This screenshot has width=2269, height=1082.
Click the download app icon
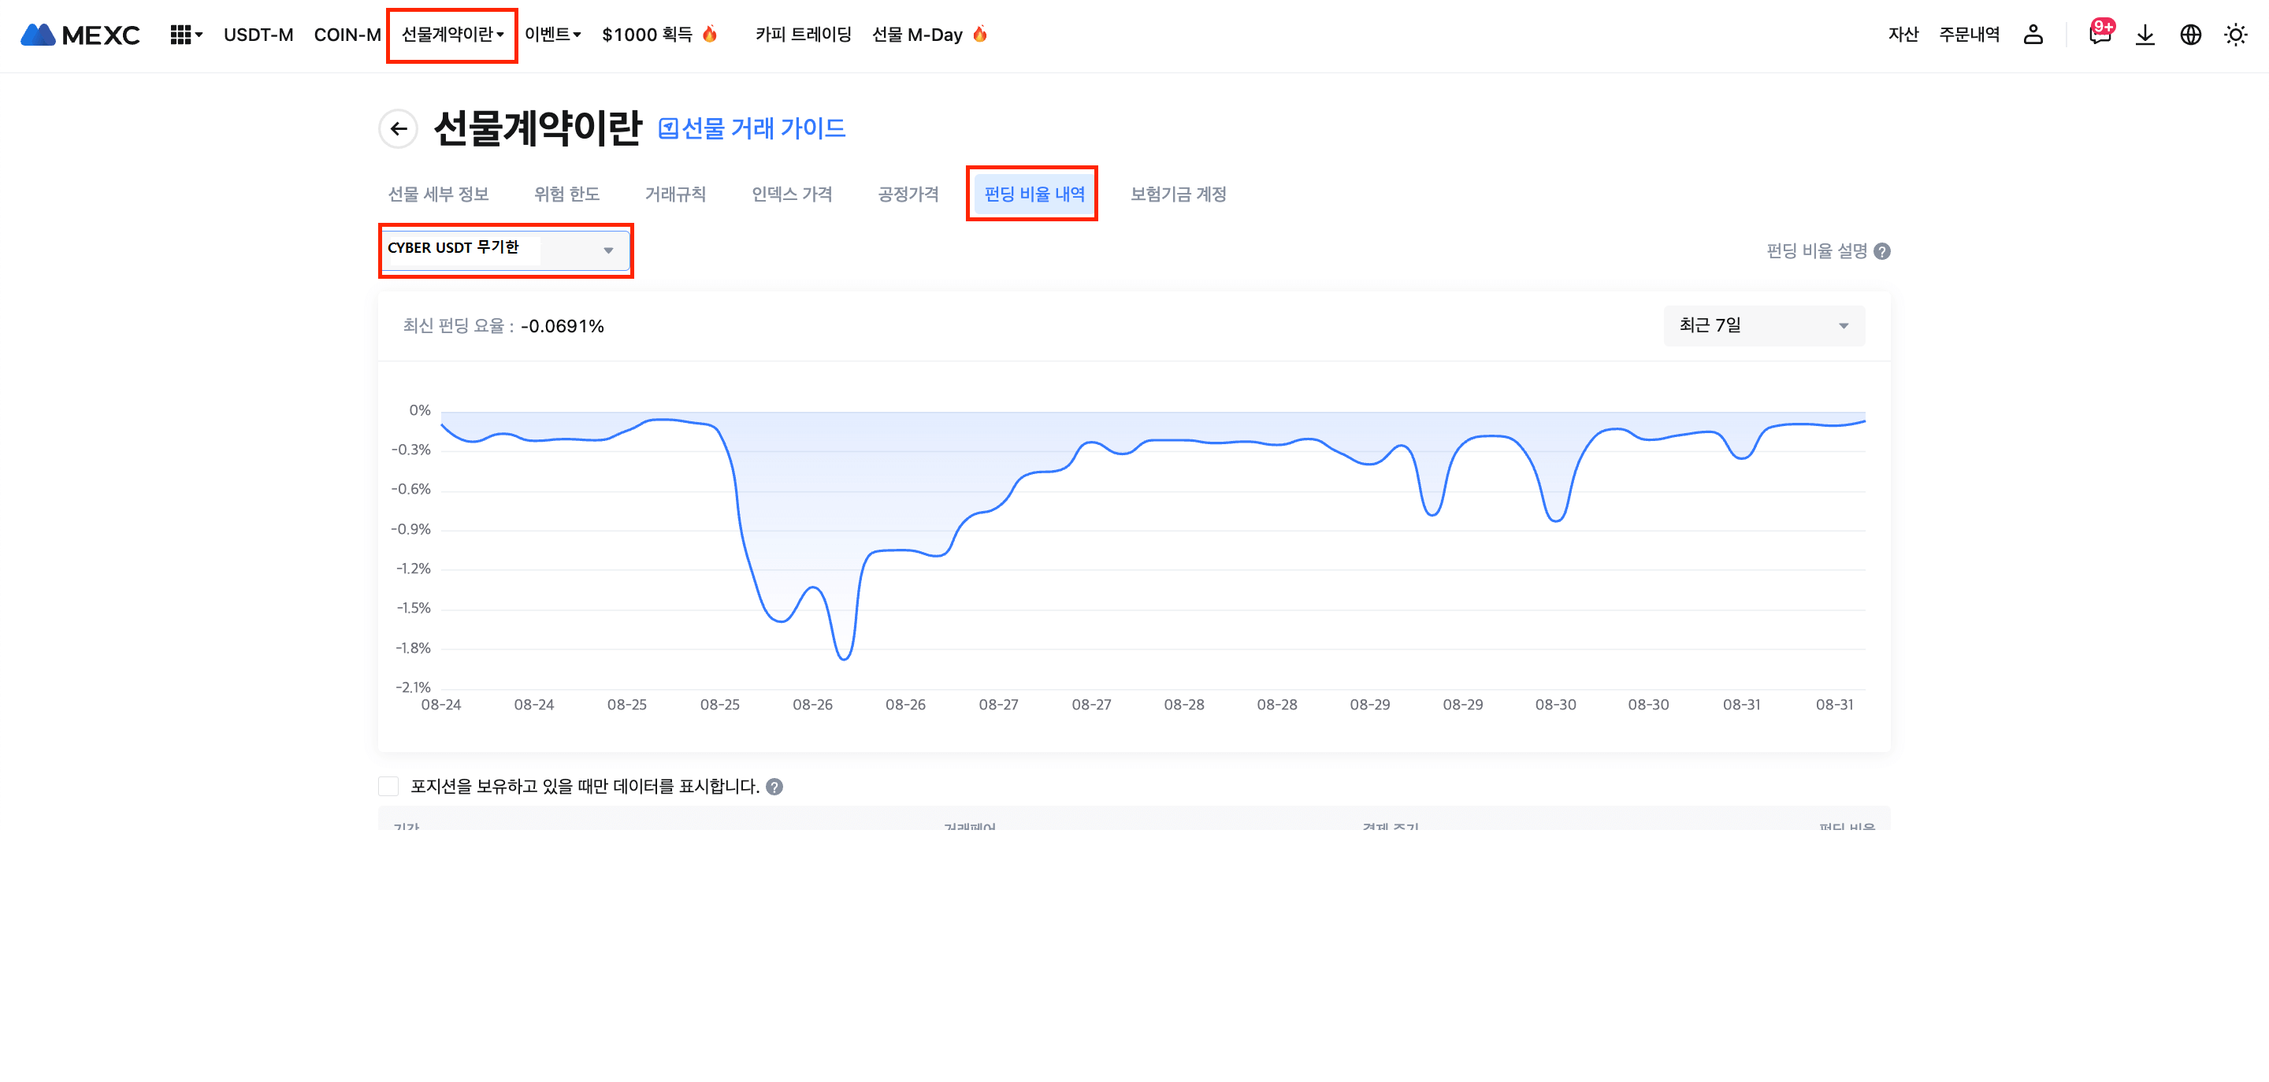2145,35
